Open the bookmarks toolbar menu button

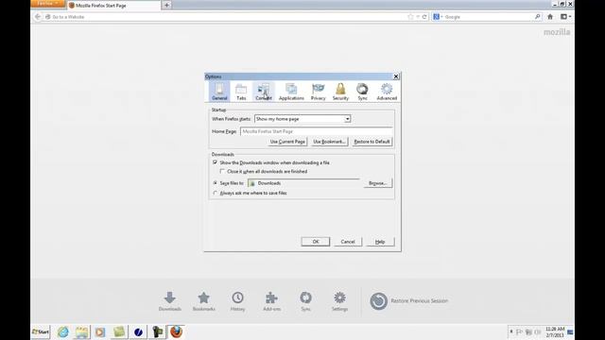565,17
